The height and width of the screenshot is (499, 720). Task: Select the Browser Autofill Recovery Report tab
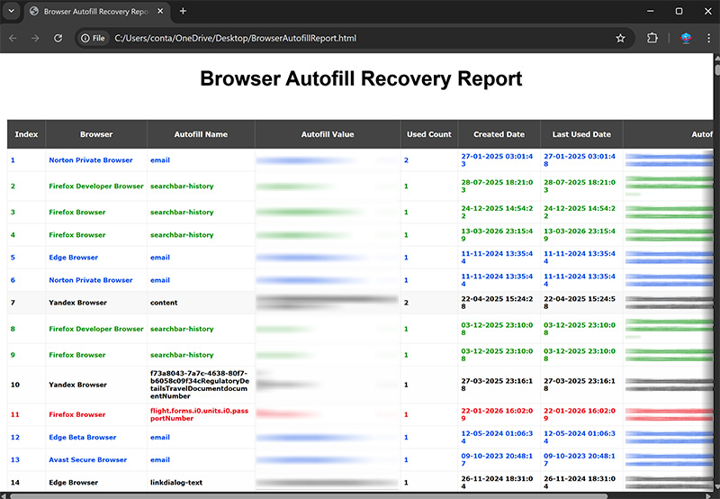click(x=90, y=12)
